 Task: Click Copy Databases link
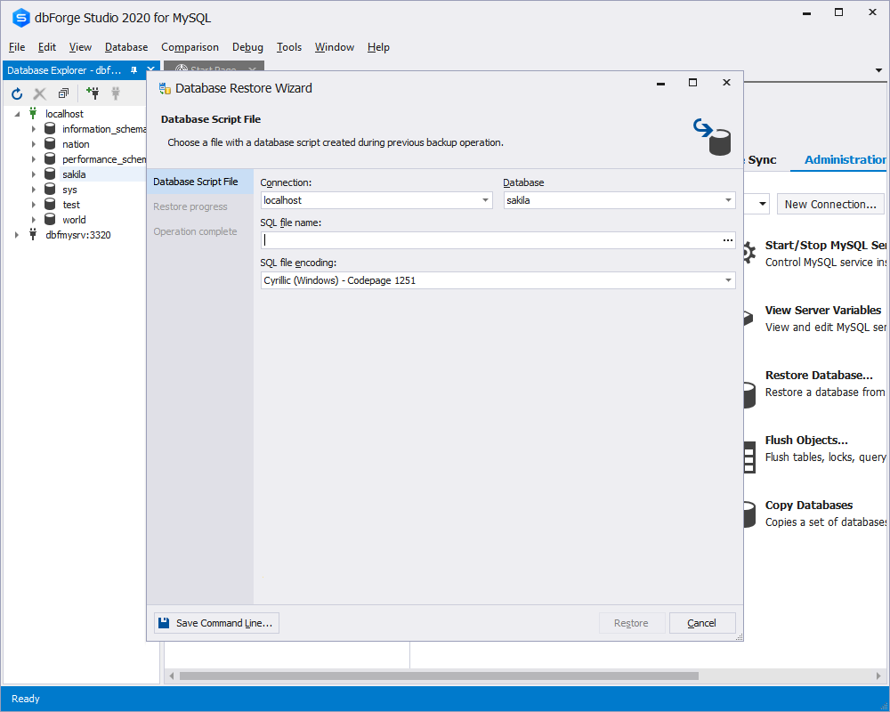coord(809,505)
